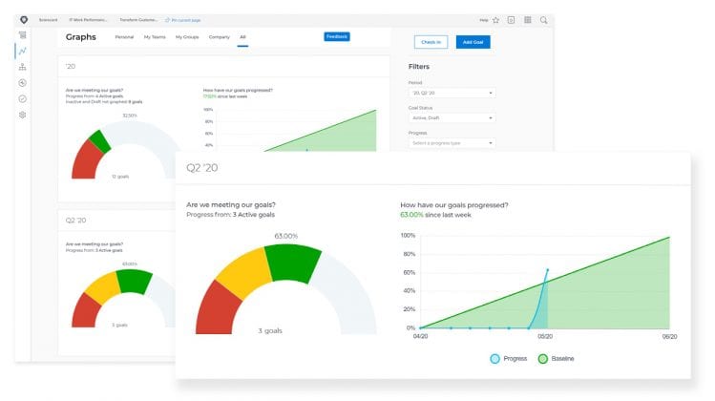715x401 pixels.
Task: Open the settings gear in left sidebar
Action: [x=22, y=115]
